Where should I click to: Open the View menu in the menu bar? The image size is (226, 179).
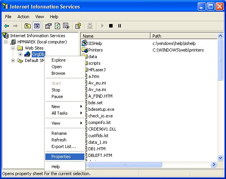click(x=39, y=17)
